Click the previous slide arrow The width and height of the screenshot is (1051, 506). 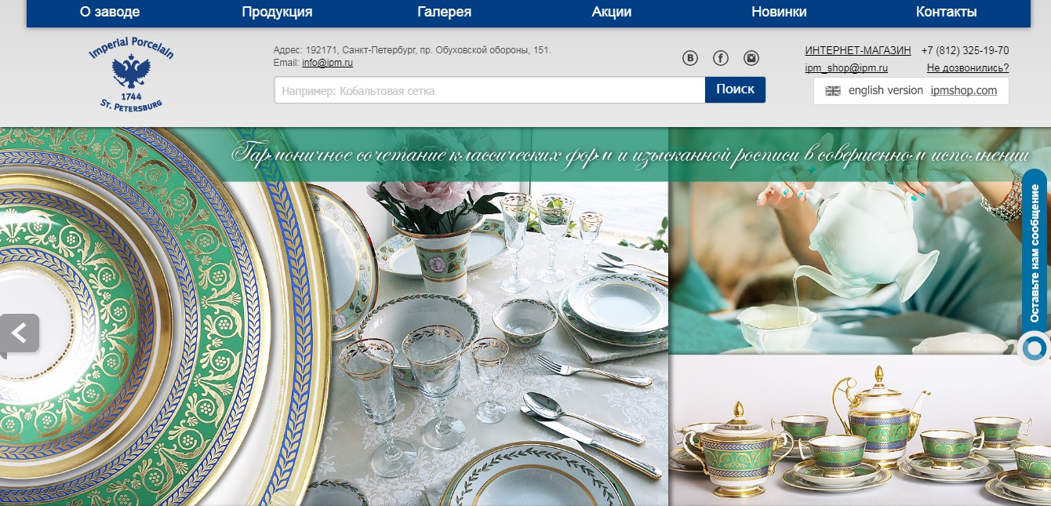(19, 333)
